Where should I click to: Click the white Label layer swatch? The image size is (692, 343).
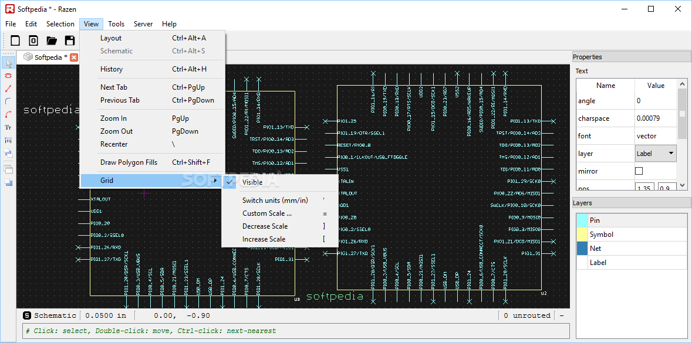[582, 262]
